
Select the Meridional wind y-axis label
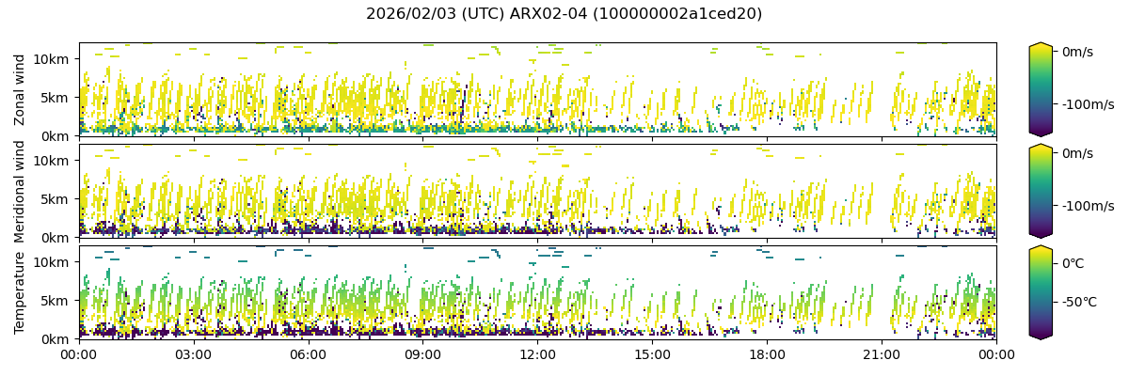20,191
